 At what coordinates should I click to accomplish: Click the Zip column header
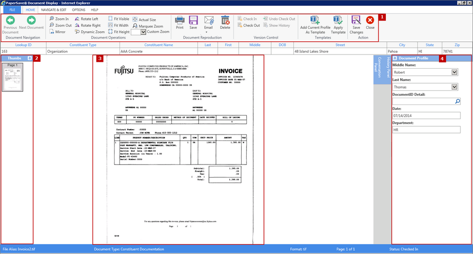[457, 45]
